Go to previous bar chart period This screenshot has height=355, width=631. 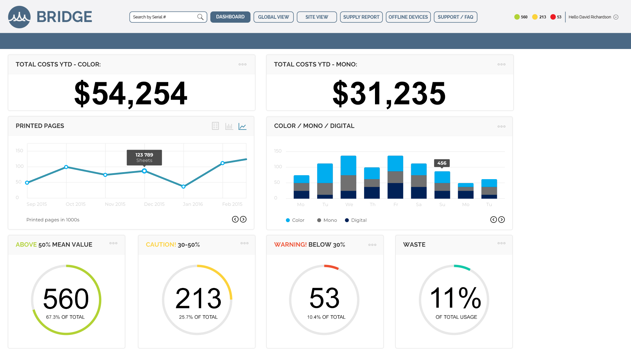pyautogui.click(x=494, y=220)
